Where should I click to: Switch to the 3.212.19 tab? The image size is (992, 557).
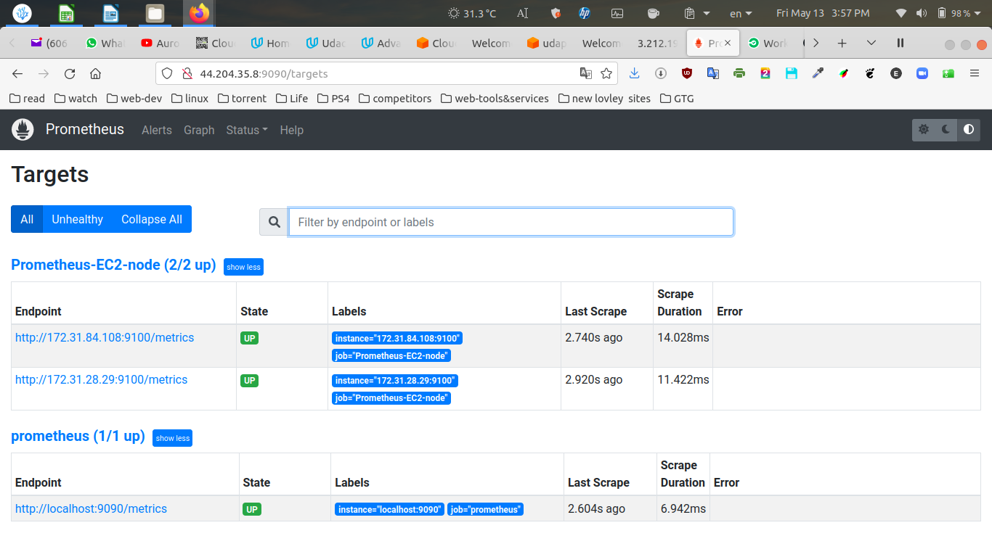click(657, 44)
